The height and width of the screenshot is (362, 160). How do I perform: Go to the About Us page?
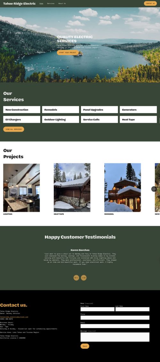click(62, 4)
